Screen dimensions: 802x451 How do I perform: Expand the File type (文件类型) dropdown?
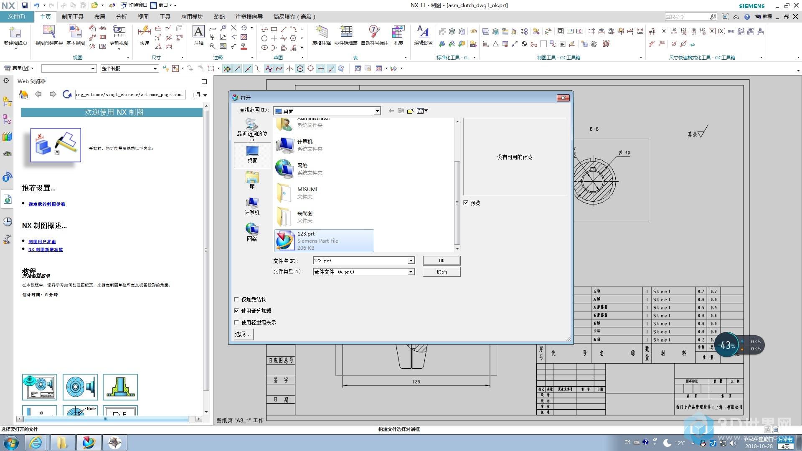tap(411, 272)
